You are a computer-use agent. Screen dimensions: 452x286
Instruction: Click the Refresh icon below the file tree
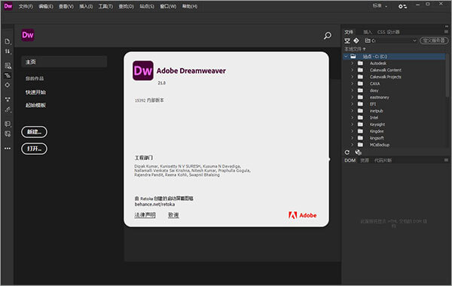pos(347,152)
